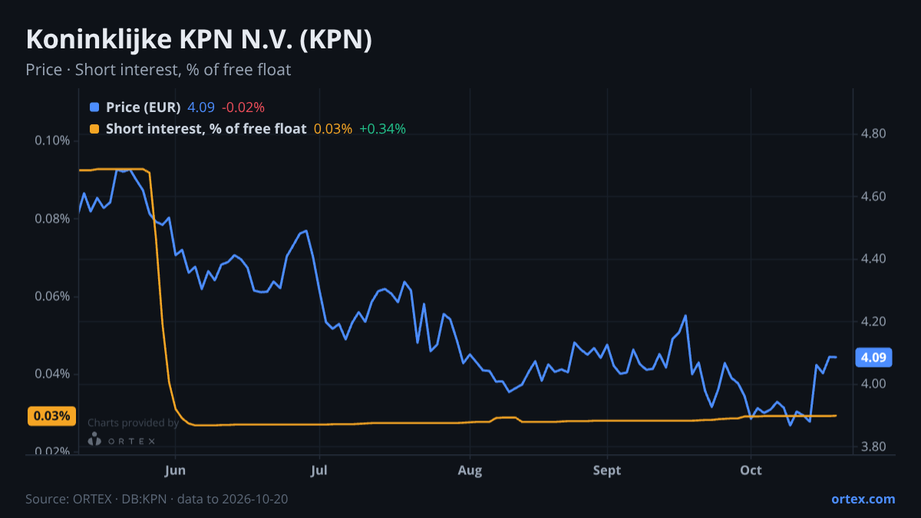The width and height of the screenshot is (921, 518).
Task: Select the chart title Koninklijke KPN N.V. (KPN)
Action: tap(199, 40)
